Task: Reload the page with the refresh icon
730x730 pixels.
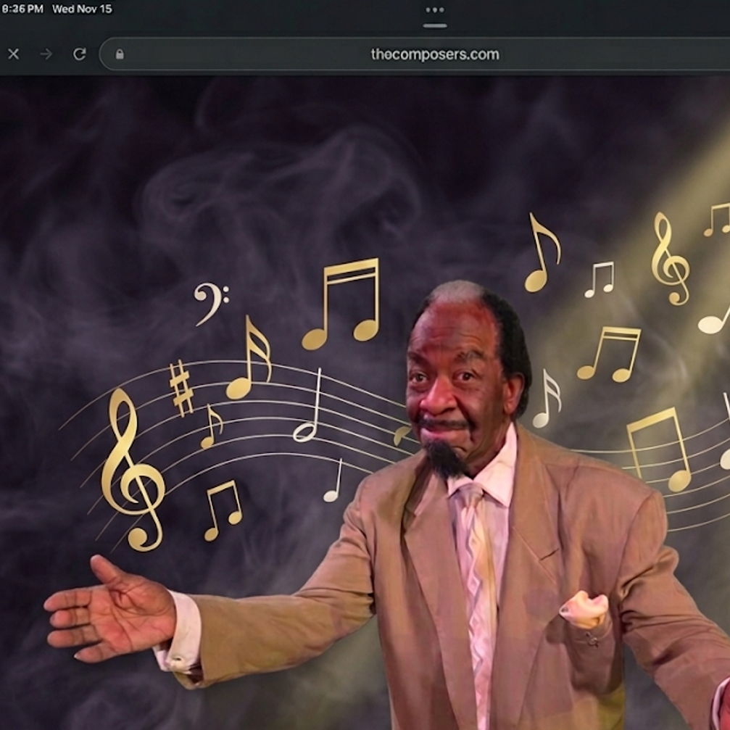Action: [80, 54]
